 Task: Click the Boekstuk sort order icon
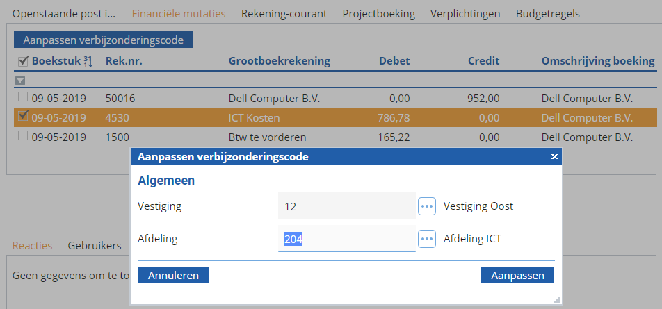tap(88, 62)
